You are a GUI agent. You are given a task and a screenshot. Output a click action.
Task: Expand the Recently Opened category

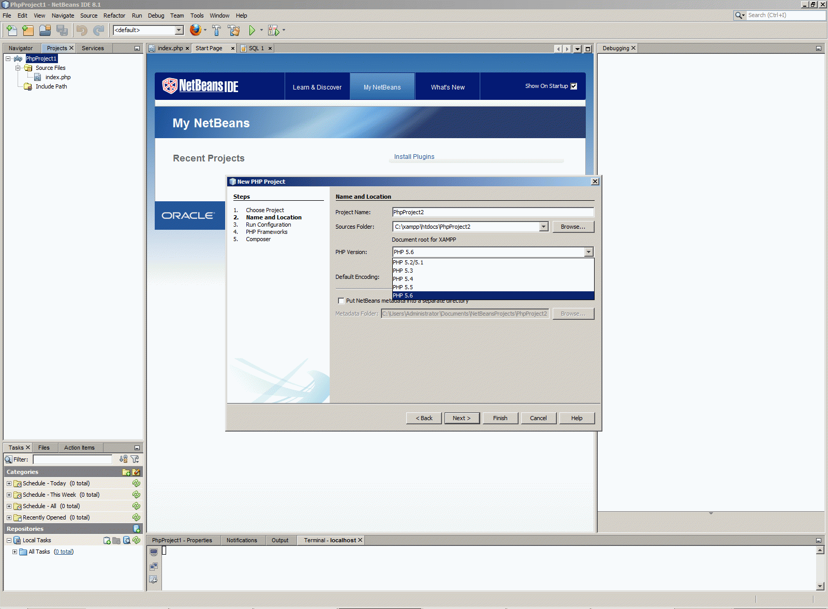pyautogui.click(x=9, y=517)
